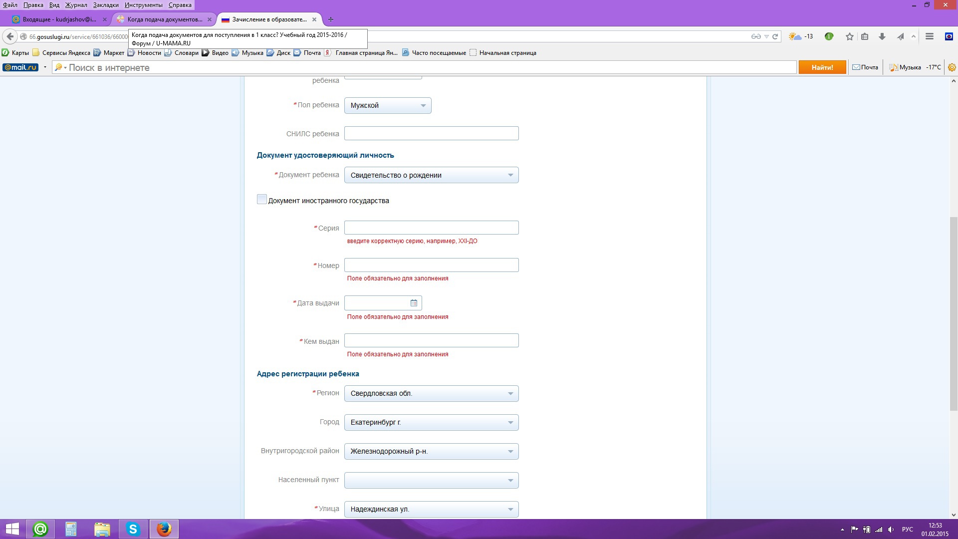
Task: Open the Закладки menu
Action: tap(105, 5)
